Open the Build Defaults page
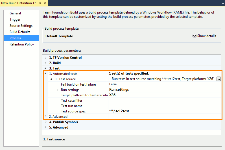The width and height of the screenshot is (225, 150). pyautogui.click(x=20, y=32)
